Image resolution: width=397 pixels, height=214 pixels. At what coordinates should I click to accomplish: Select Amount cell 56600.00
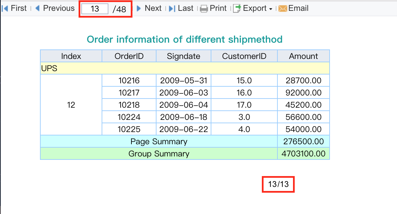[304, 117]
